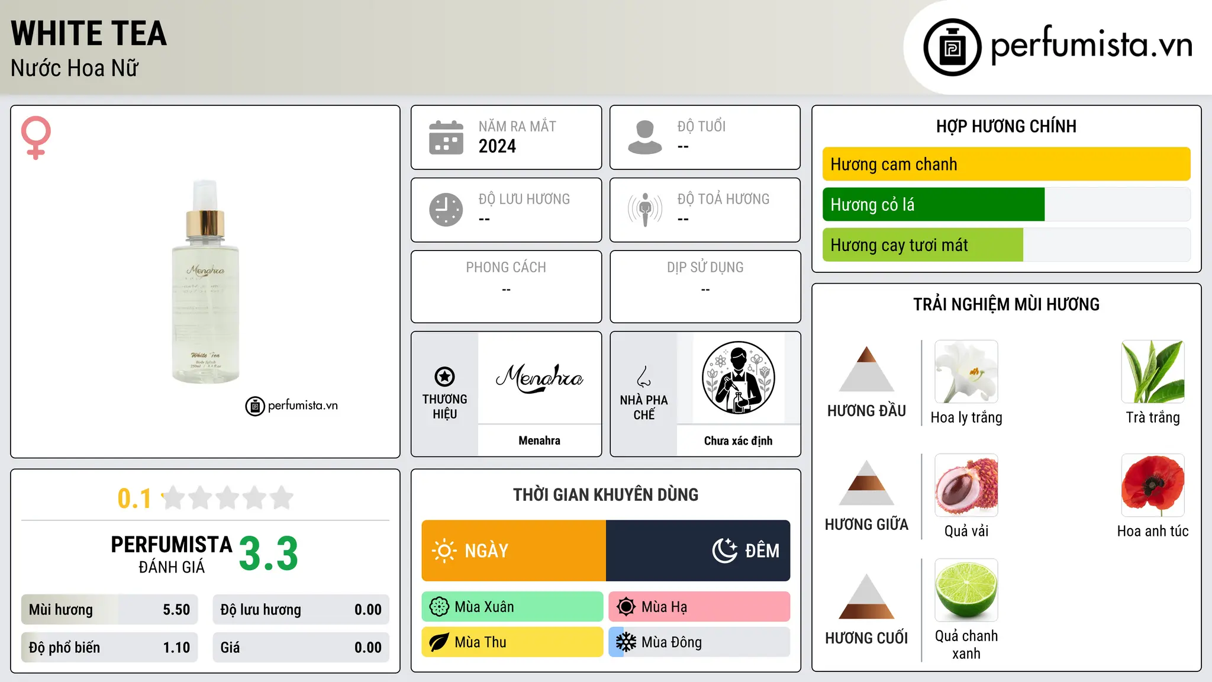This screenshot has width=1212, height=682.
Task: Open the Hoa anh túc note image
Action: [x=1153, y=485]
